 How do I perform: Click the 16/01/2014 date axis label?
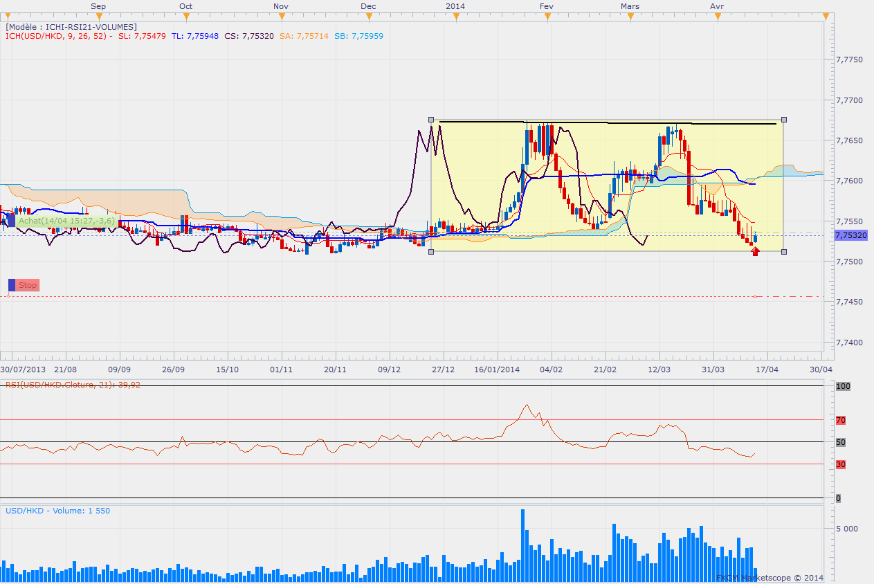coord(497,369)
